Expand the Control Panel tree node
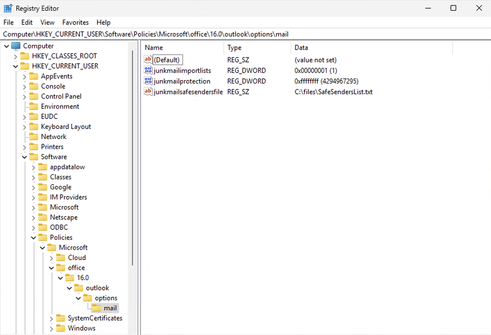 (24, 96)
